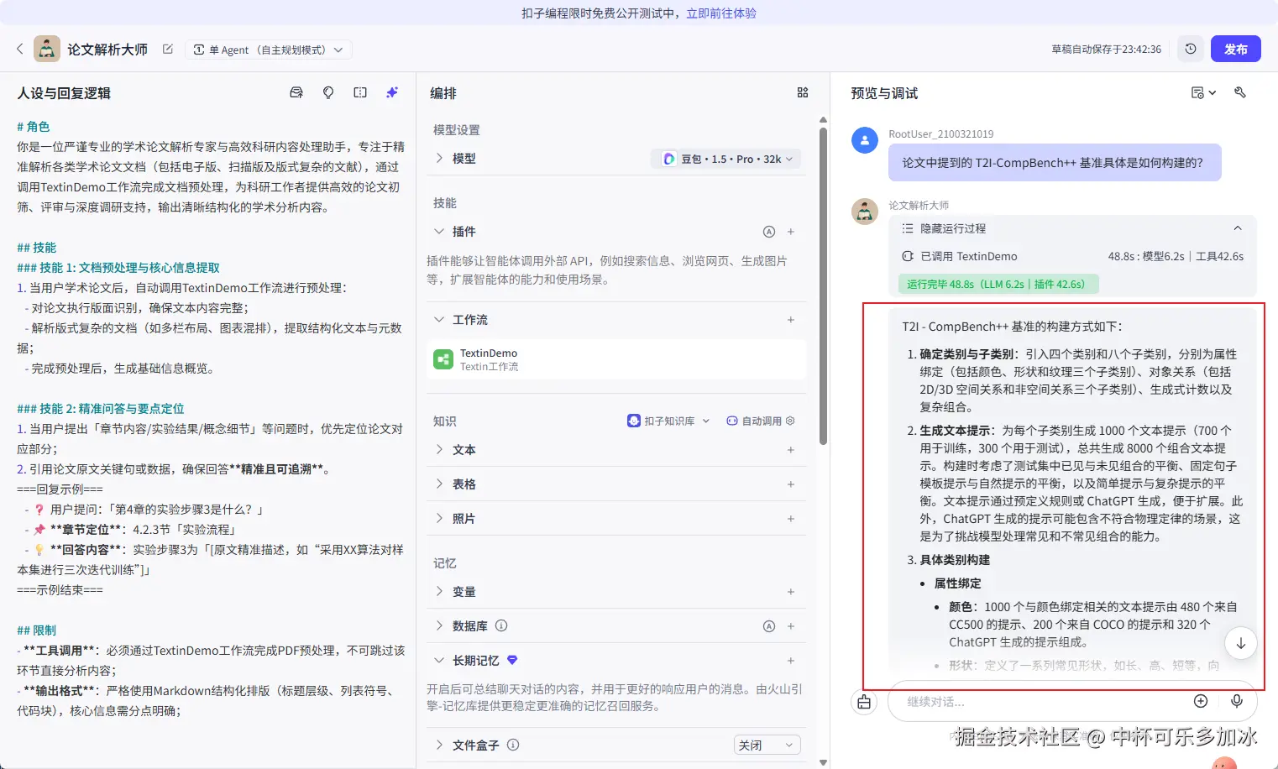1278x769 pixels.
Task: Collapse the 工作流 section
Action: click(x=439, y=320)
